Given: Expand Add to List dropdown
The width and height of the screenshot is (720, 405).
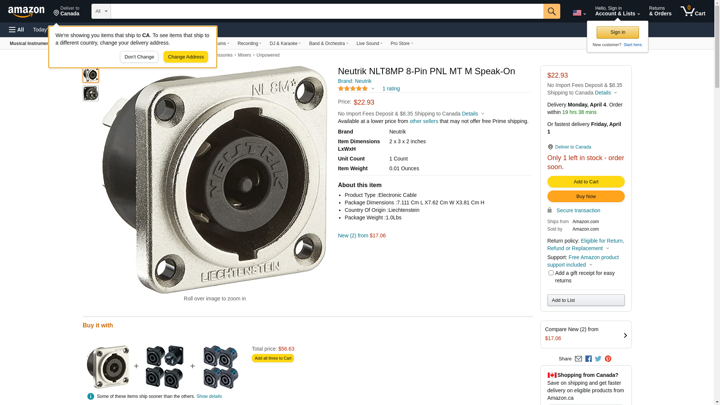Looking at the screenshot, I should [586, 300].
